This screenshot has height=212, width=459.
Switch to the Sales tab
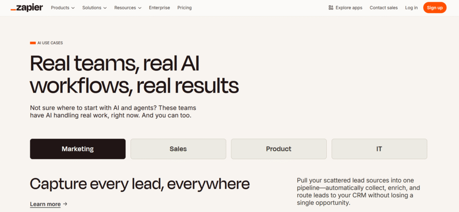(178, 149)
